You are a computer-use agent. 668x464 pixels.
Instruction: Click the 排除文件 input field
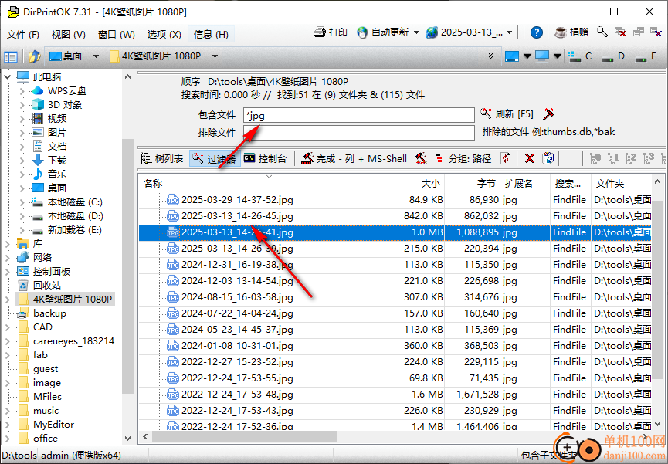pyautogui.click(x=358, y=133)
